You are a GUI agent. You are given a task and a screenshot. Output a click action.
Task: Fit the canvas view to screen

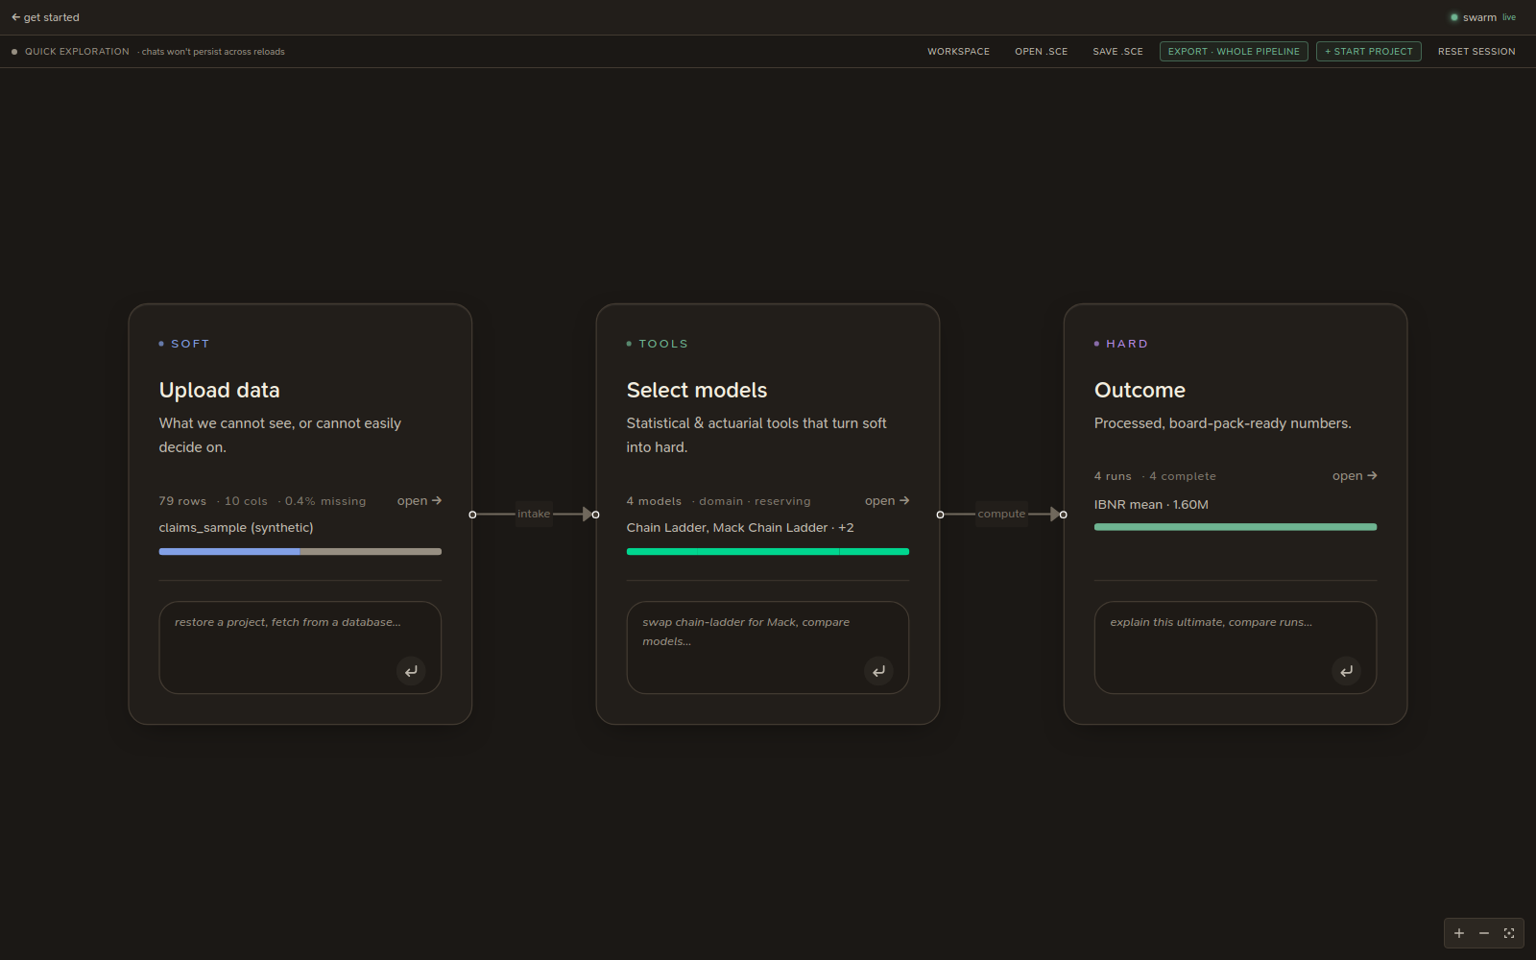click(x=1509, y=933)
